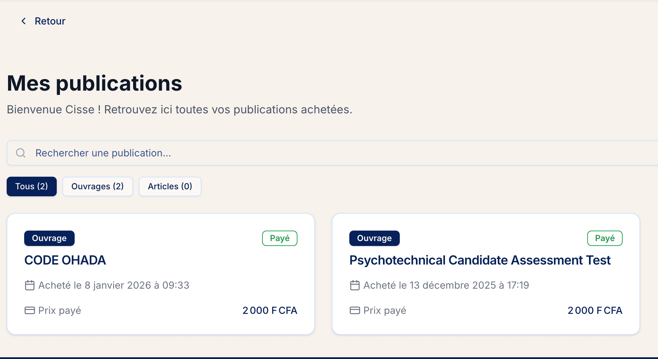This screenshot has width=658, height=359.
Task: Click the 2 000 F CFA price on CODE OHADA
Action: coord(269,310)
